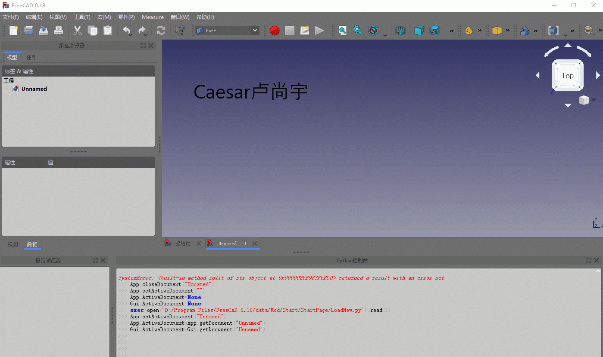Create a yellow box primitive

tap(497, 31)
